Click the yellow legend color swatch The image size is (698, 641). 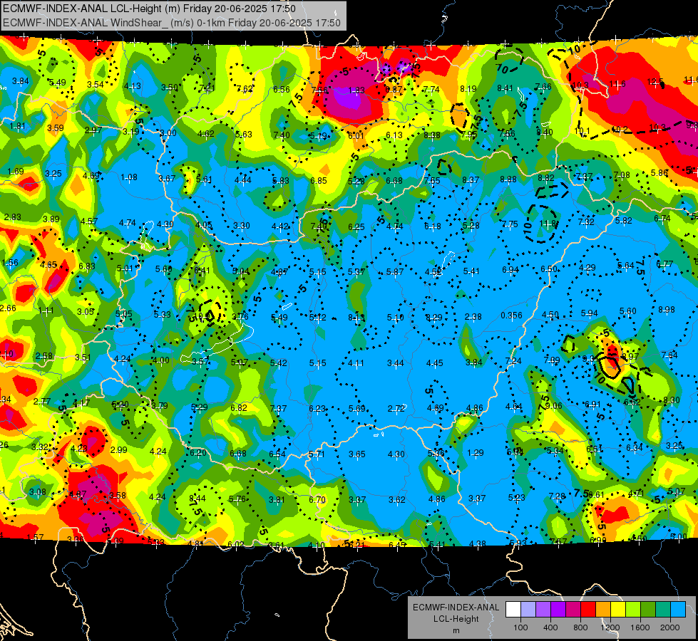point(618,610)
